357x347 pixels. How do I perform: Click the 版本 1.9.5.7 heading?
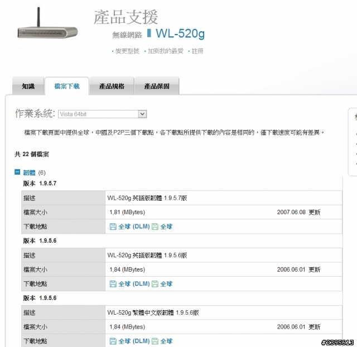(40, 184)
